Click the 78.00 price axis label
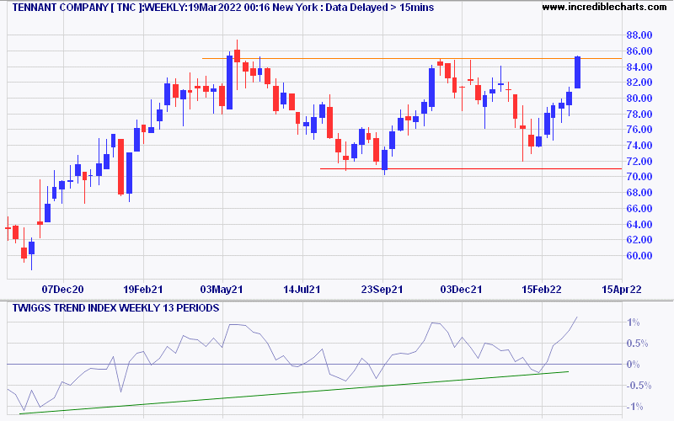The width and height of the screenshot is (674, 421). tap(639, 115)
